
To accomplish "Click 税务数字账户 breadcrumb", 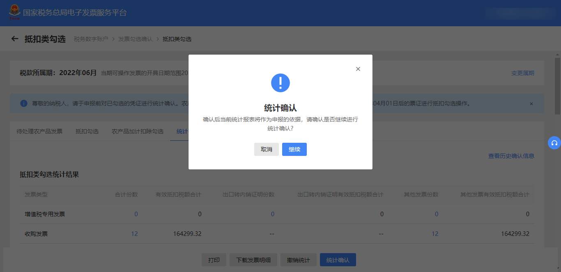I will (91, 39).
